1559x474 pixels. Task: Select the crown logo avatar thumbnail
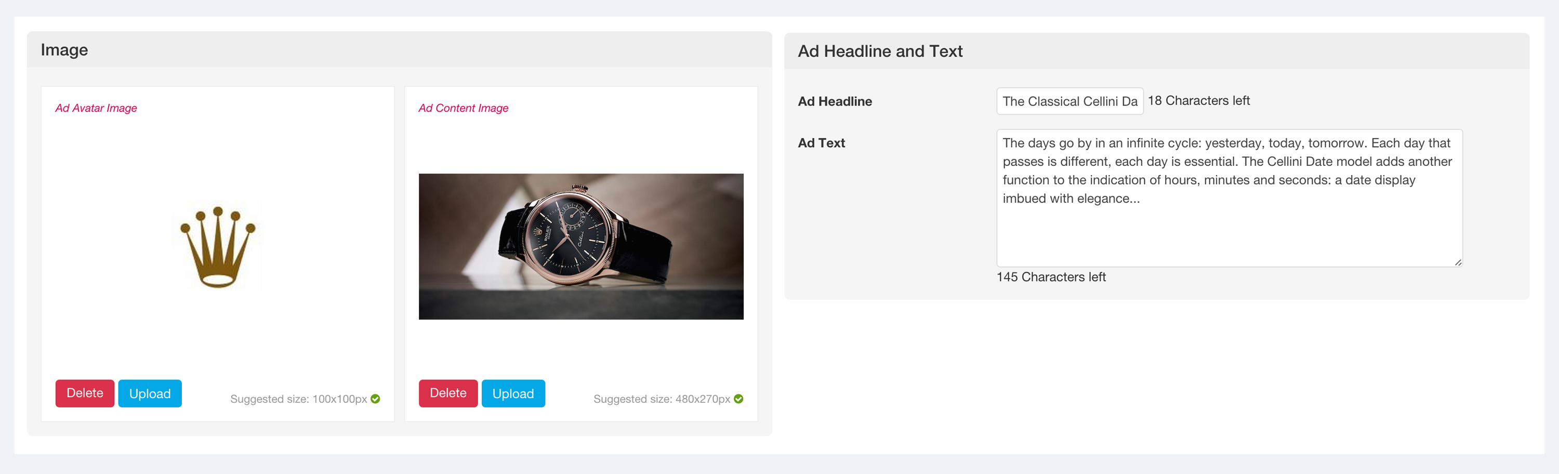pyautogui.click(x=218, y=247)
